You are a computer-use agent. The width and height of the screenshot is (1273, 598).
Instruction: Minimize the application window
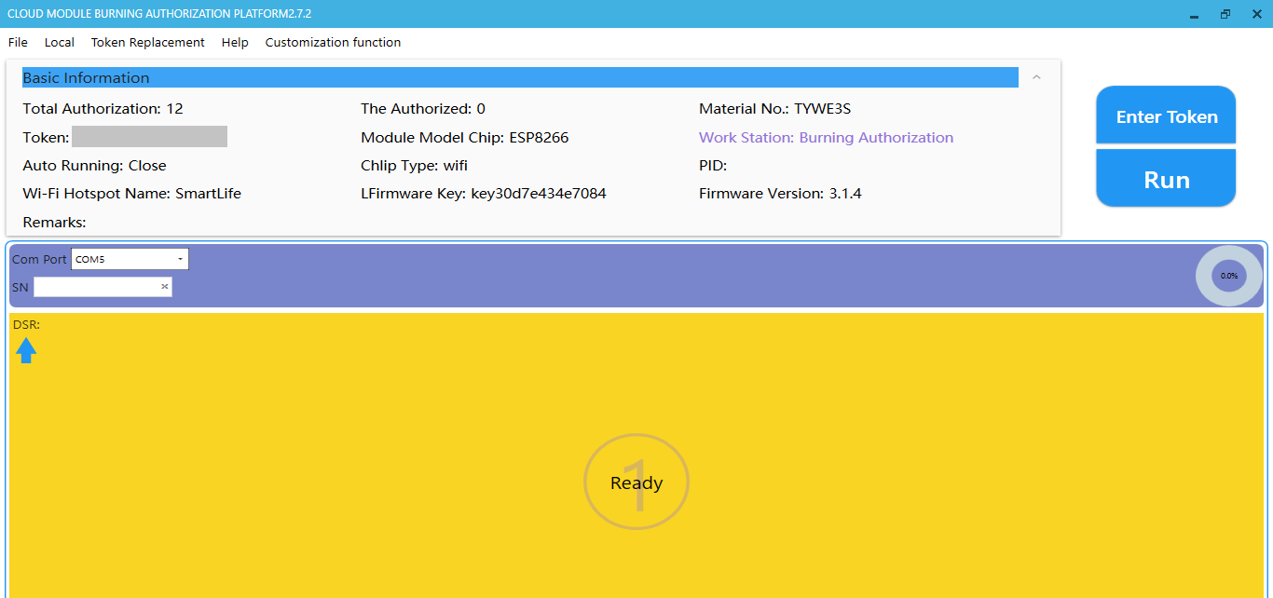coord(1194,14)
